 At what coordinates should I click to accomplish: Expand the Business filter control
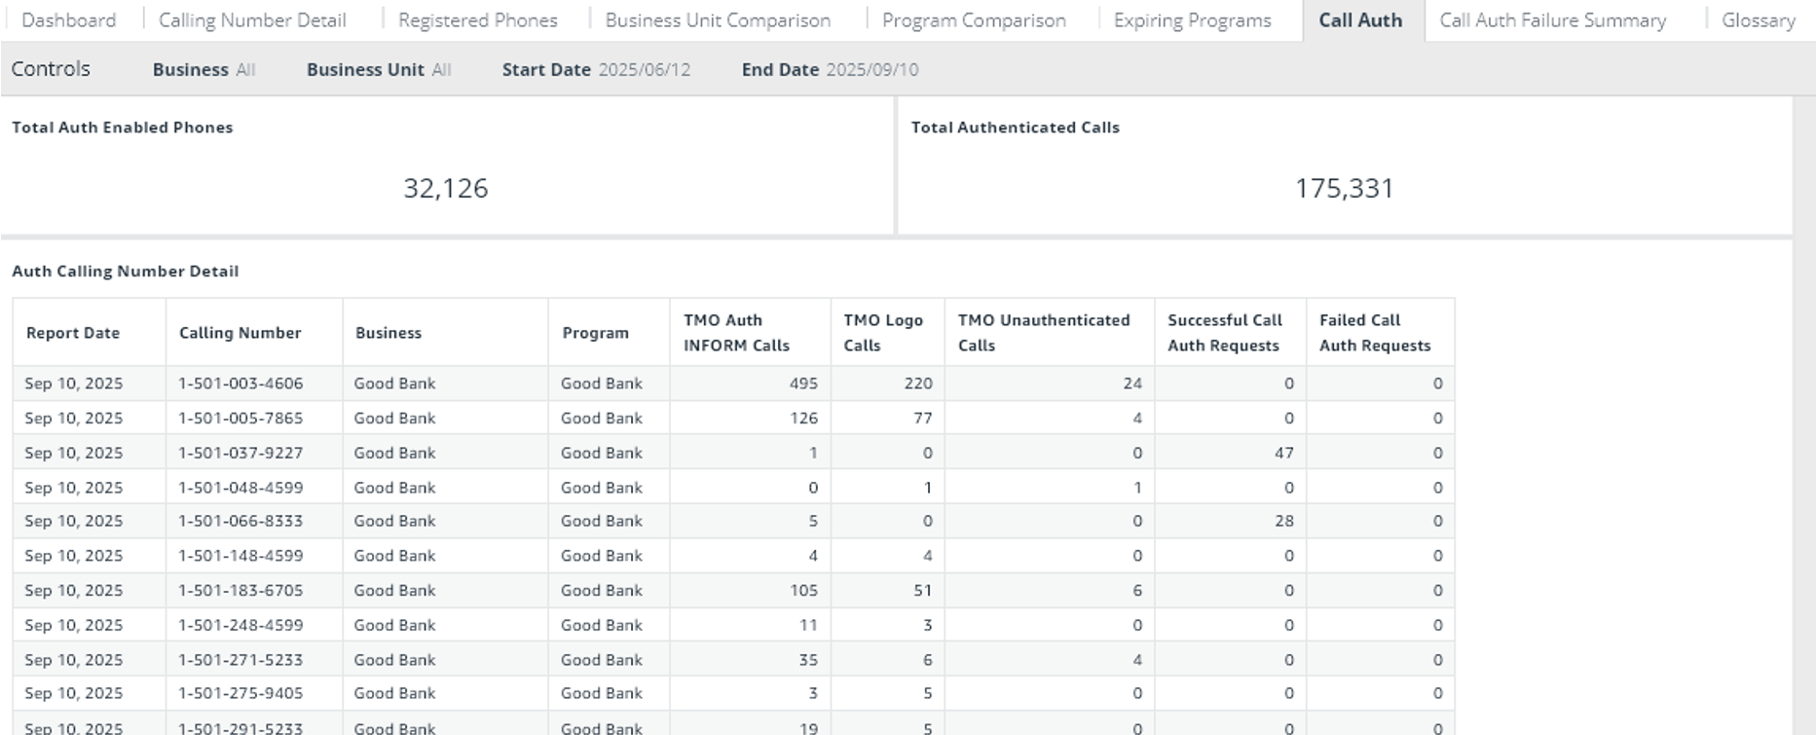click(204, 69)
